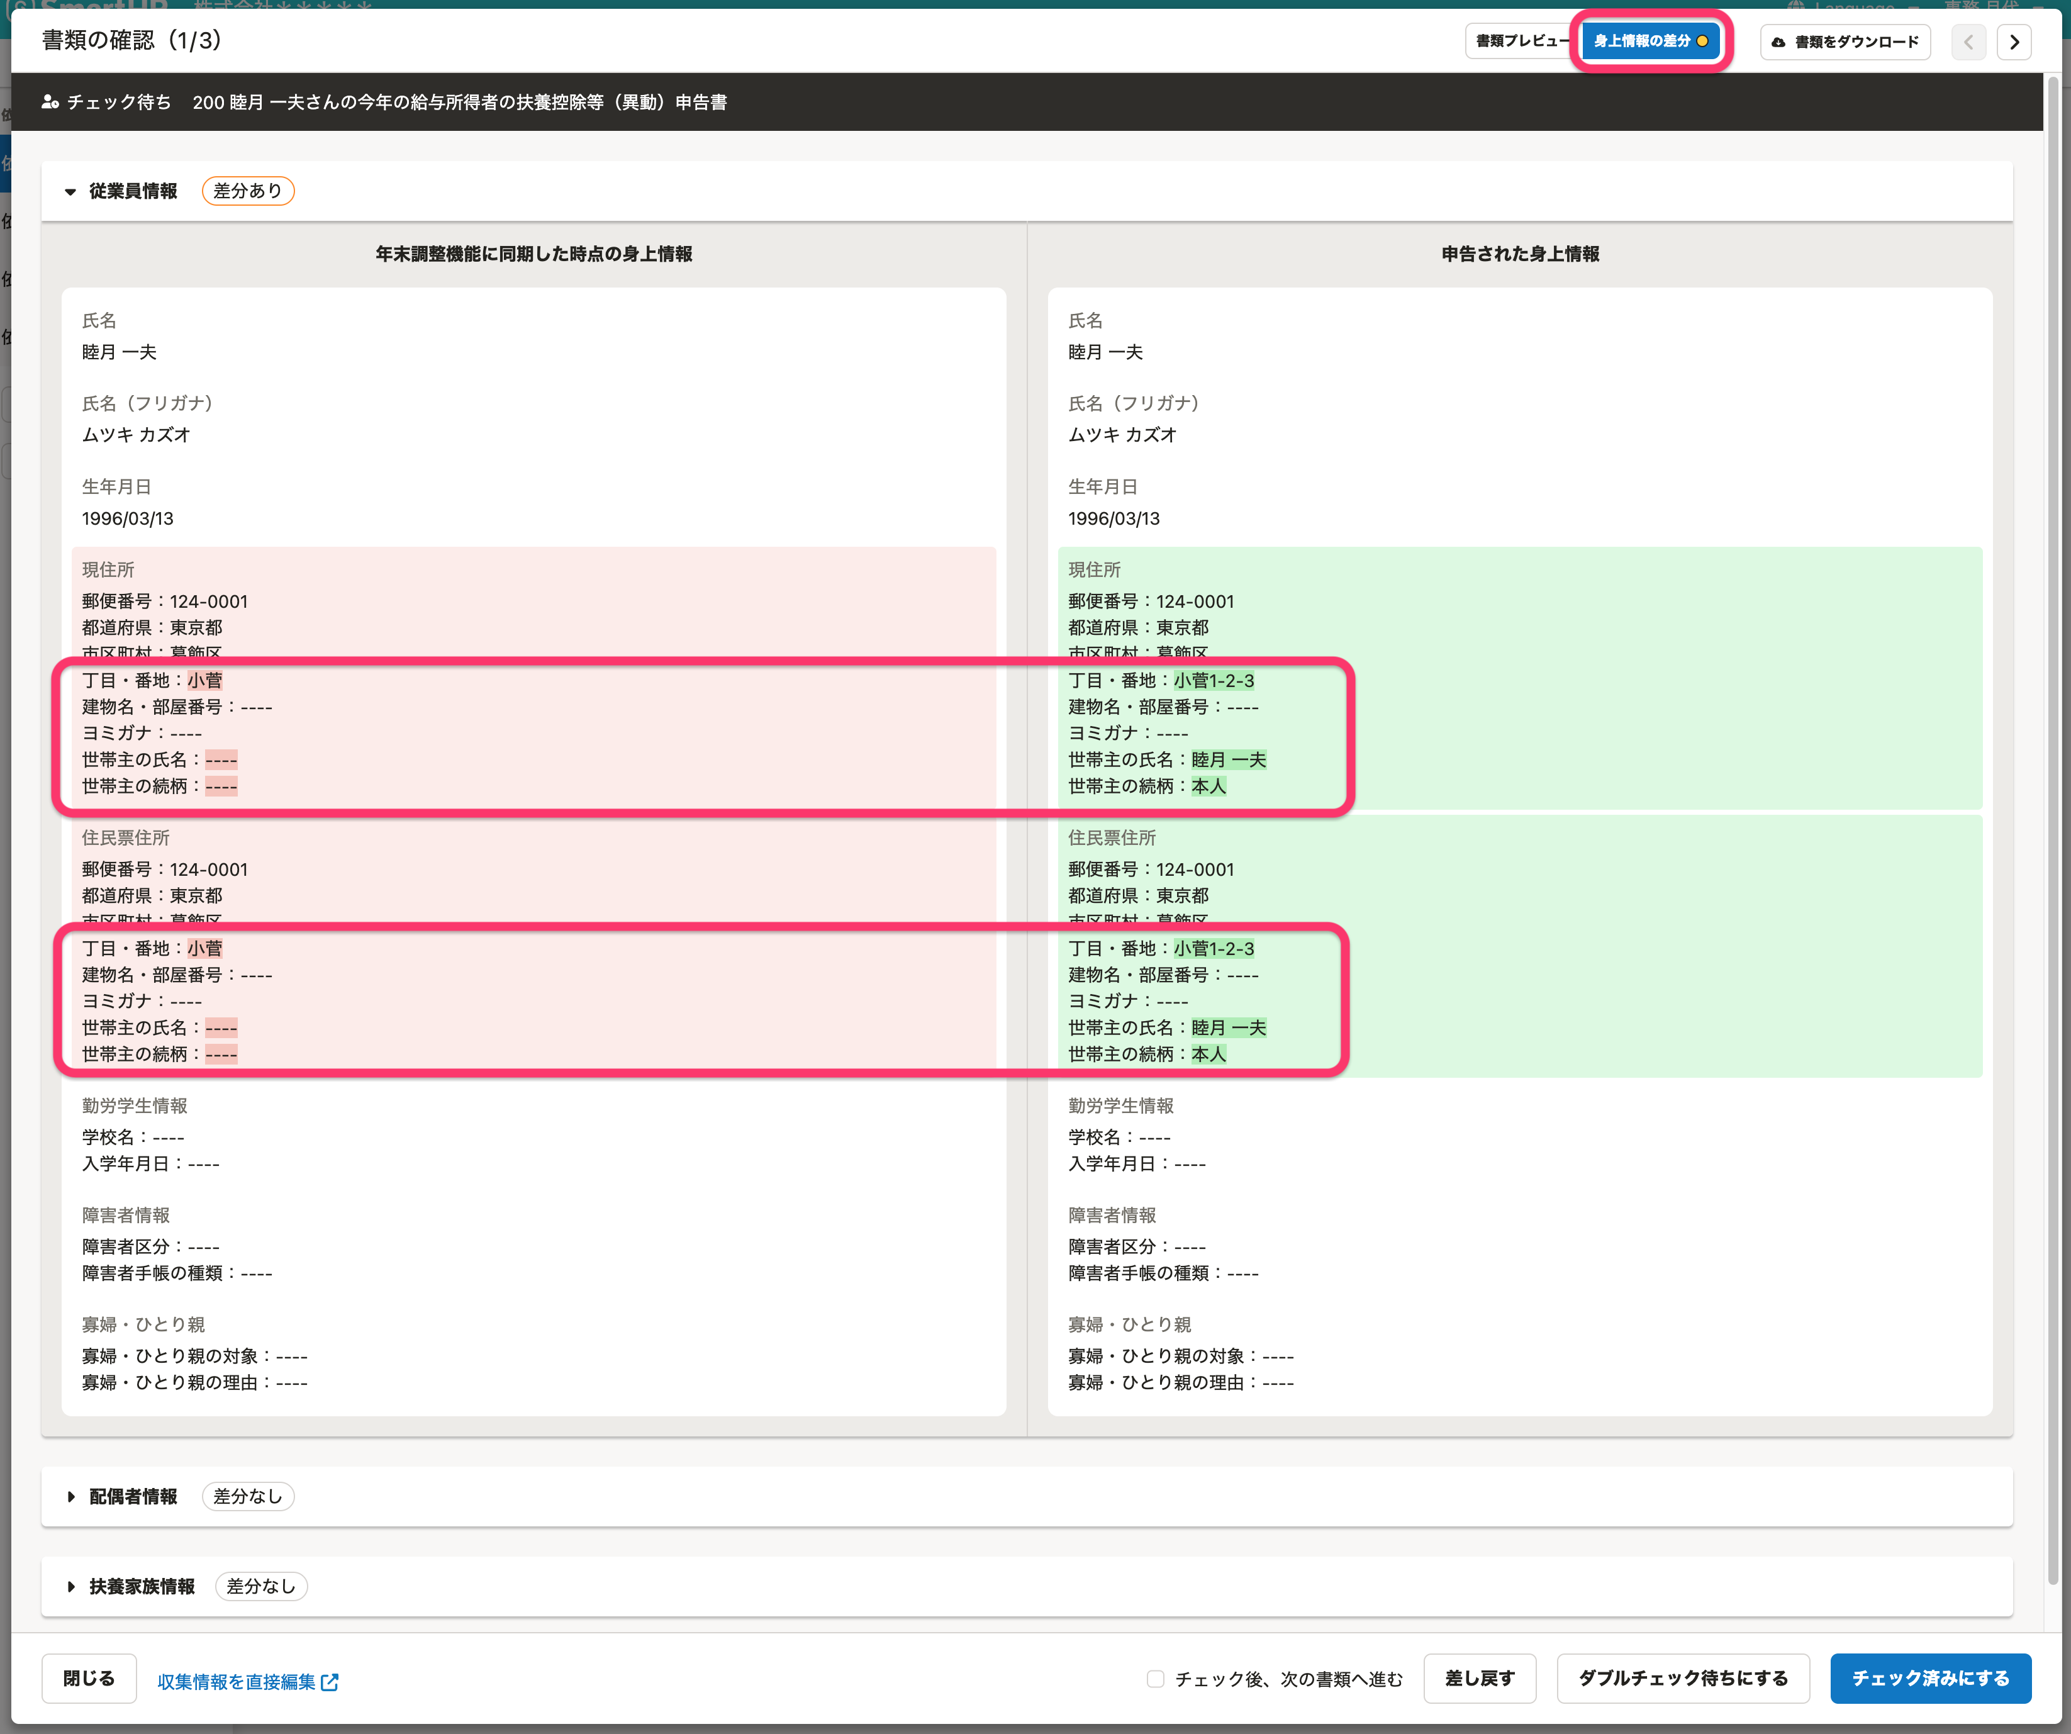This screenshot has width=2071, height=1734.
Task: Select the 身上情報の差分 tab
Action: pos(1642,42)
